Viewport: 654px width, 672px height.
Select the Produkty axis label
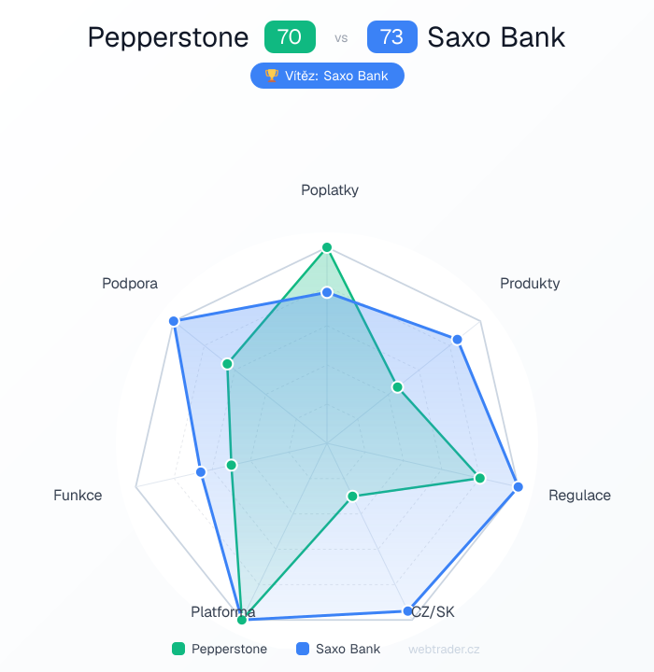click(x=530, y=283)
